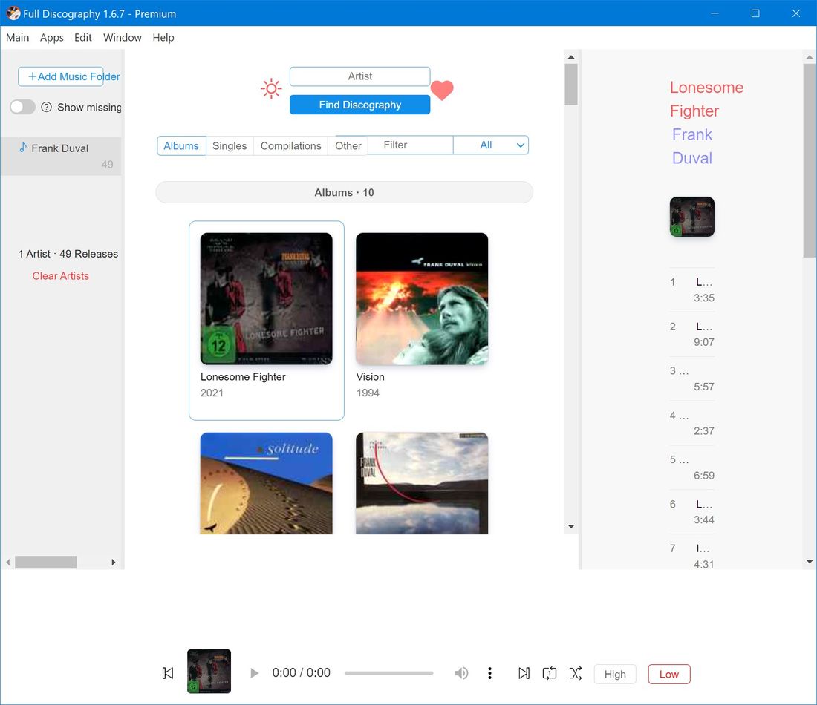Click the repeat track icon

[x=550, y=672]
